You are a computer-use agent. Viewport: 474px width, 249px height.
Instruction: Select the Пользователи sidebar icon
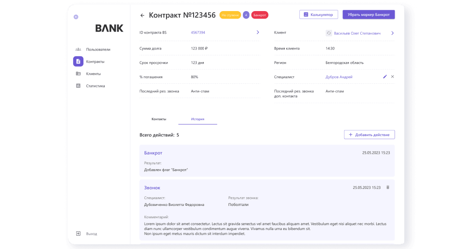[77, 49]
